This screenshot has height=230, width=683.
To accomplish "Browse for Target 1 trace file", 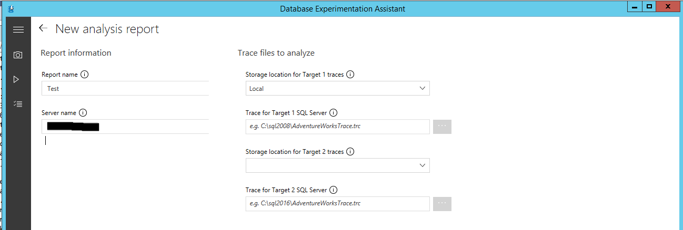I will [442, 127].
